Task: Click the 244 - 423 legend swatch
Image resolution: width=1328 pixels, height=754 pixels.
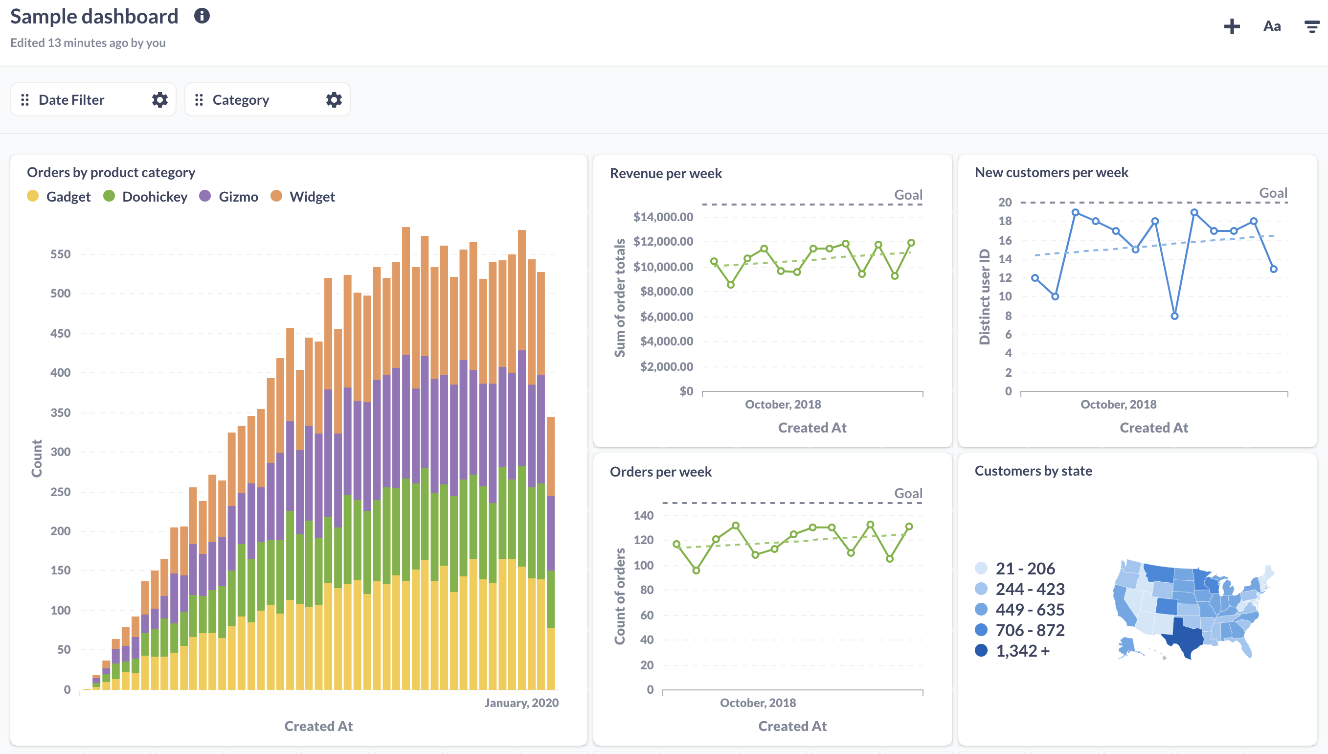Action: point(981,589)
